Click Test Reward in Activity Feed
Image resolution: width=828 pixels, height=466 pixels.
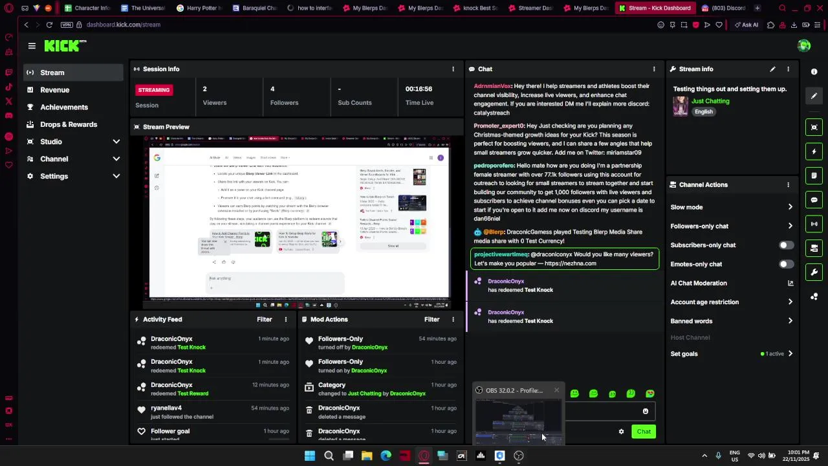tap(193, 394)
